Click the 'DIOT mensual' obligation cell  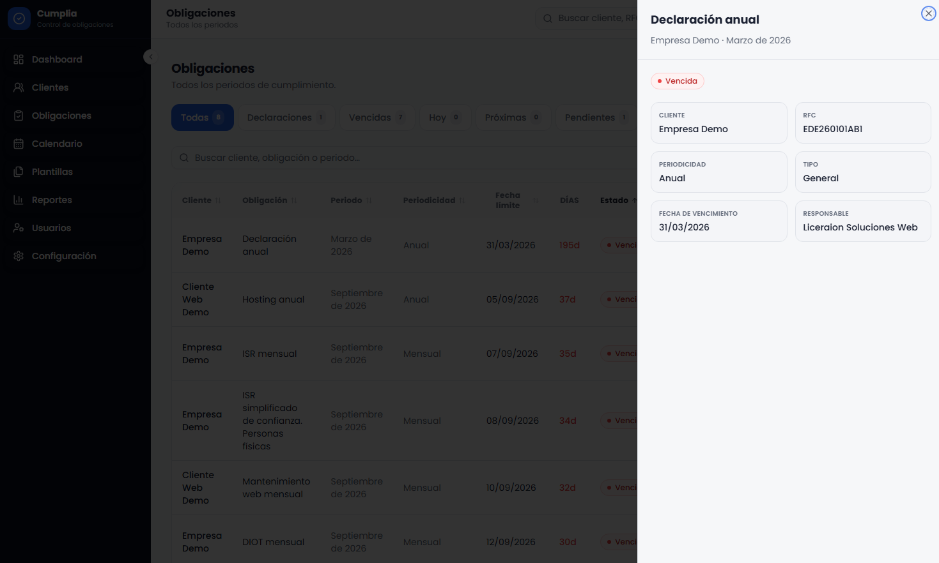[x=273, y=542]
